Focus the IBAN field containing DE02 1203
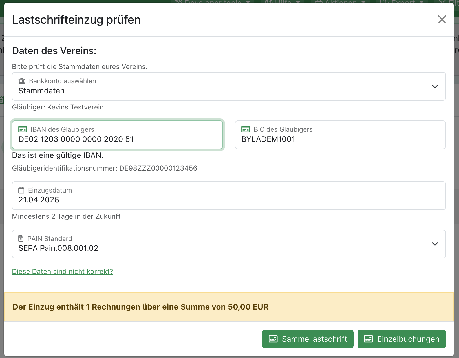Screen dimensions: 459x358 click(117, 139)
